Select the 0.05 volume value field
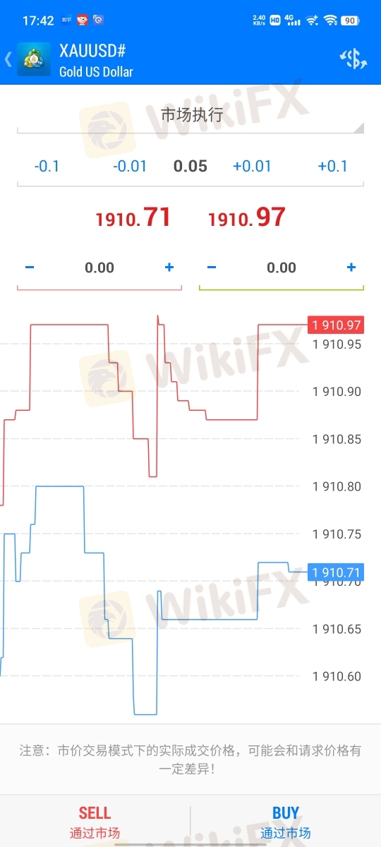The width and height of the screenshot is (381, 847). click(190, 167)
